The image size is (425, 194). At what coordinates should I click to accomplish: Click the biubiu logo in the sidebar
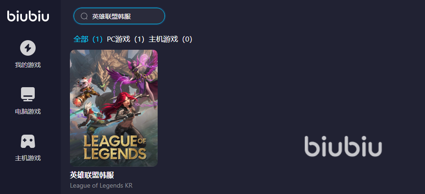(28, 16)
